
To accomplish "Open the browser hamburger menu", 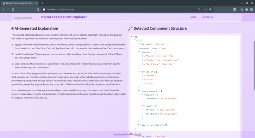I will point(252,9).
